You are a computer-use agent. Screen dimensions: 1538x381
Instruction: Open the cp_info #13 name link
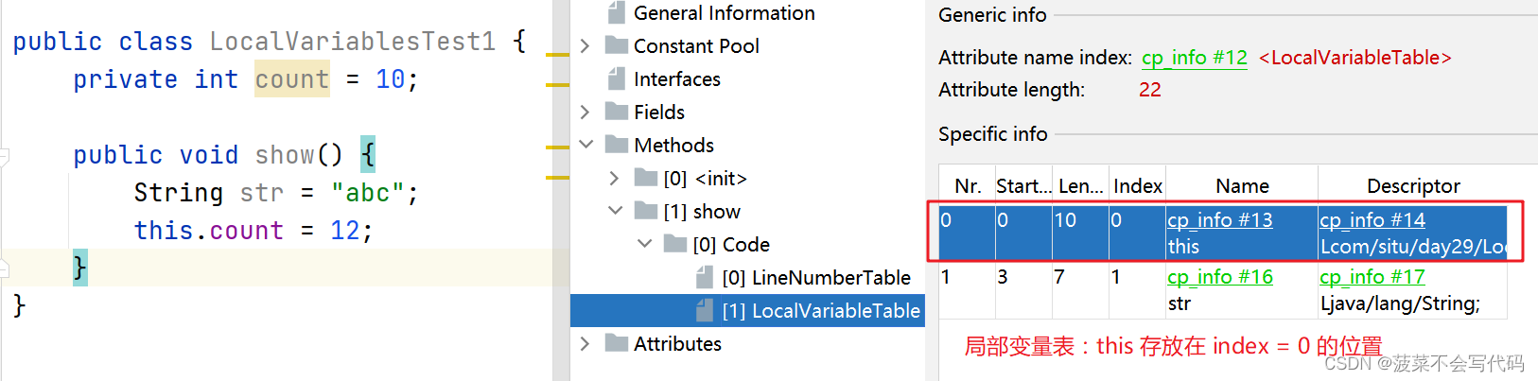coord(1219,219)
